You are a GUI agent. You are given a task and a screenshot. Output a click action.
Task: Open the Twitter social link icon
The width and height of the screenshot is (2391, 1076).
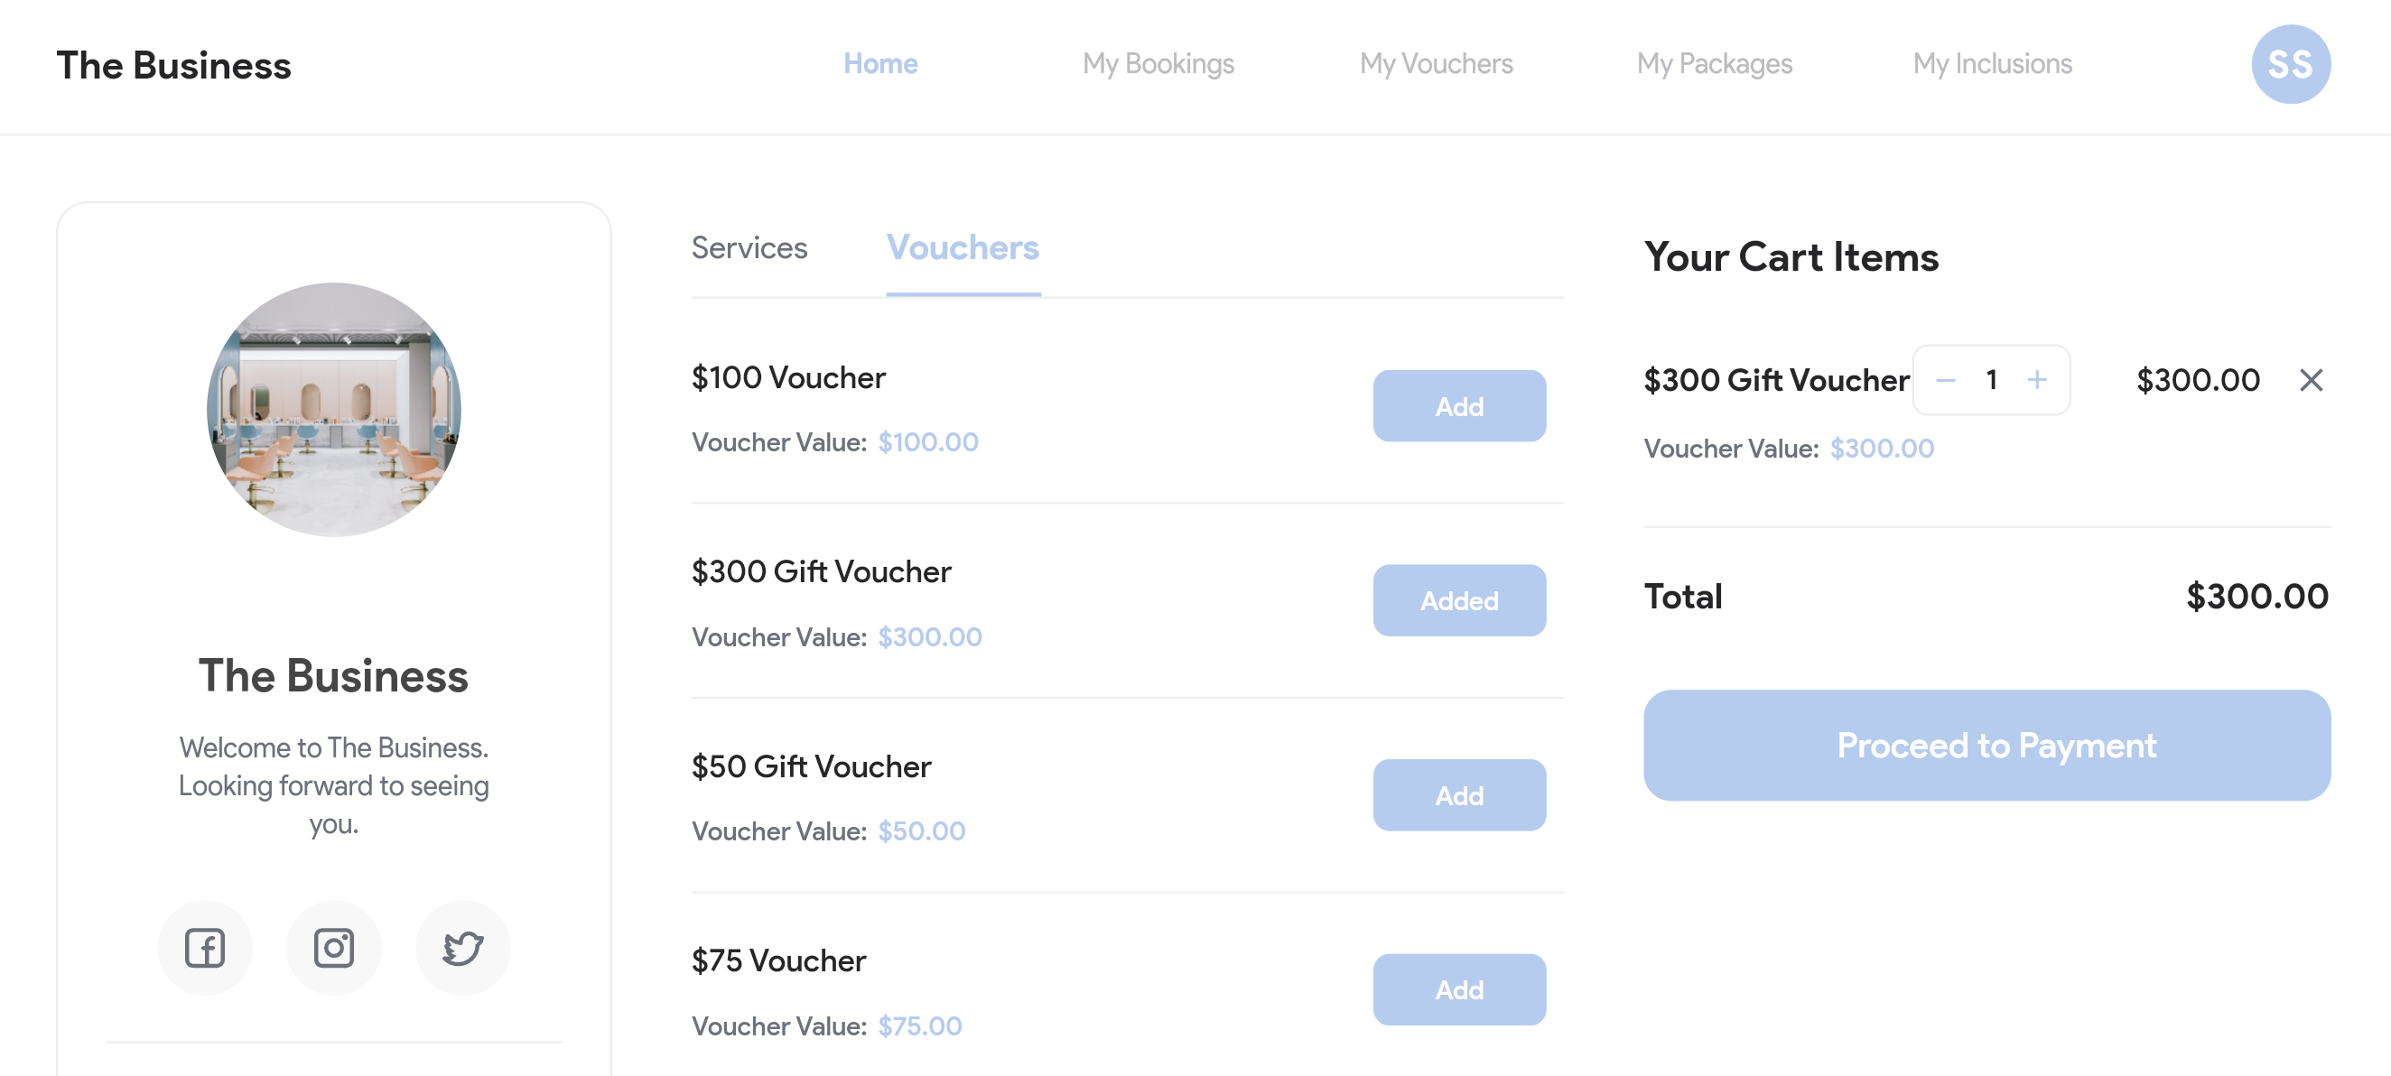(x=462, y=947)
